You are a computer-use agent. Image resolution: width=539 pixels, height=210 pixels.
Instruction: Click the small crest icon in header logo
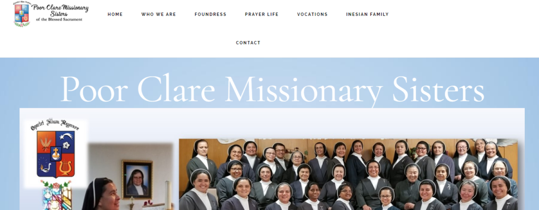(22, 14)
